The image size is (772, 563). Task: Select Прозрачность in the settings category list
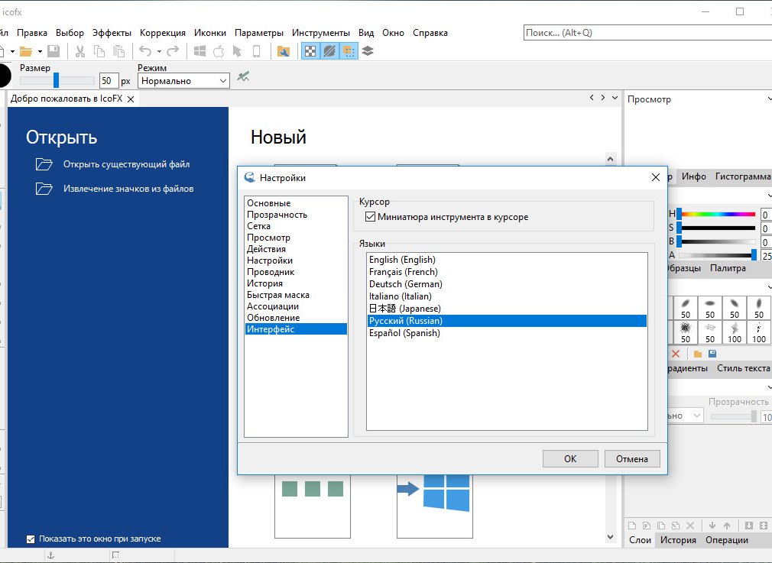click(296, 215)
